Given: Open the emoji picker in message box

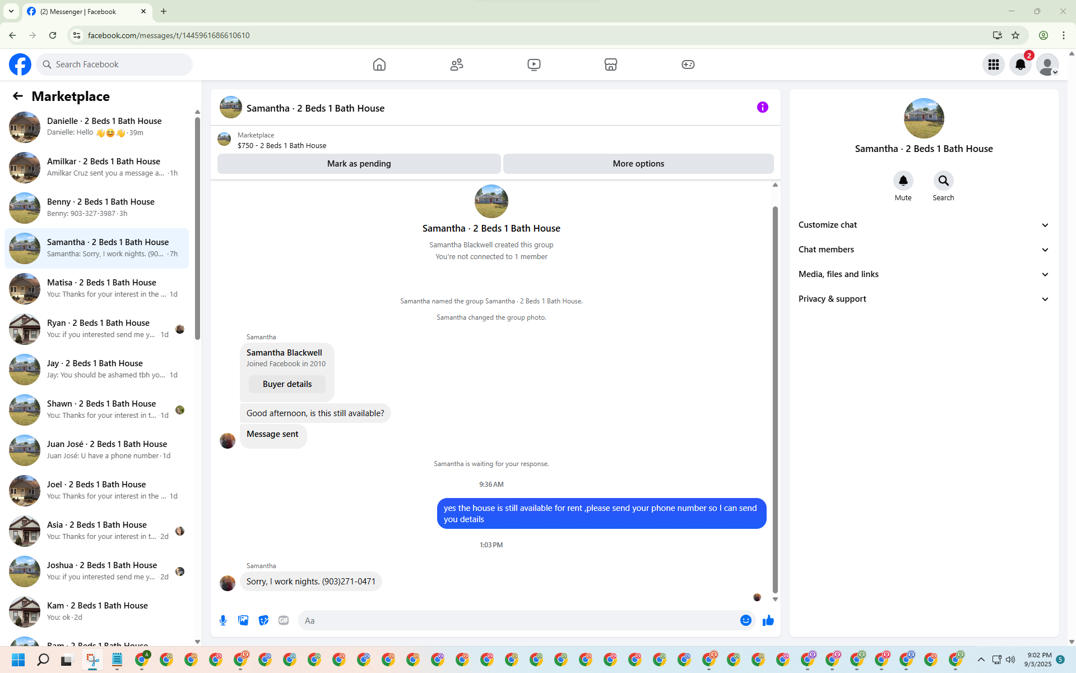Looking at the screenshot, I should [746, 620].
